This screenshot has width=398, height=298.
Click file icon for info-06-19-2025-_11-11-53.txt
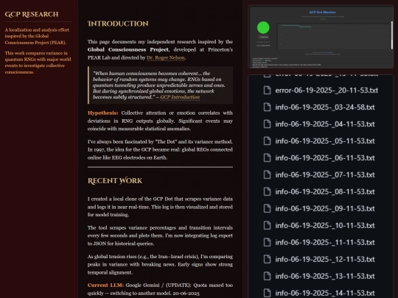pyautogui.click(x=267, y=242)
